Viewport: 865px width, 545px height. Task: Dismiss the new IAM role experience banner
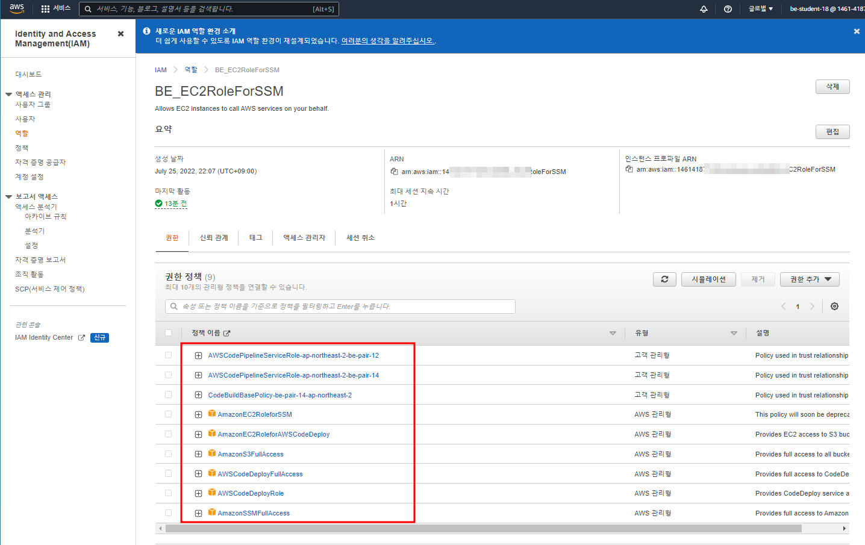coord(857,31)
